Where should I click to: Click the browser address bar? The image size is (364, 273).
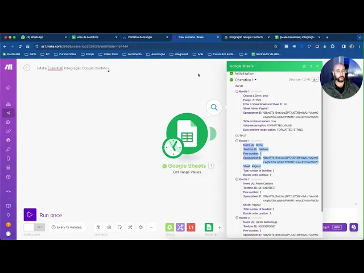point(155,47)
